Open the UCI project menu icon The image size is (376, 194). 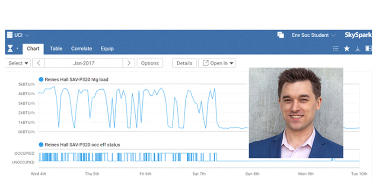click(x=10, y=35)
